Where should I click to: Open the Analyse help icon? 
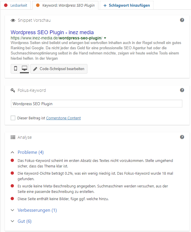[x=182, y=137]
